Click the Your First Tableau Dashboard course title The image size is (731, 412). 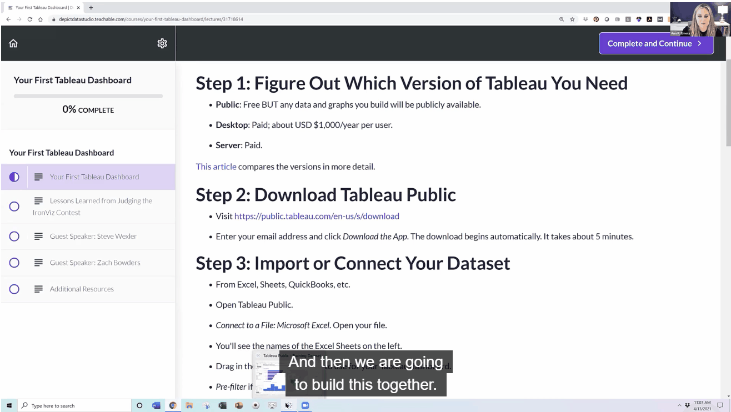[73, 80]
